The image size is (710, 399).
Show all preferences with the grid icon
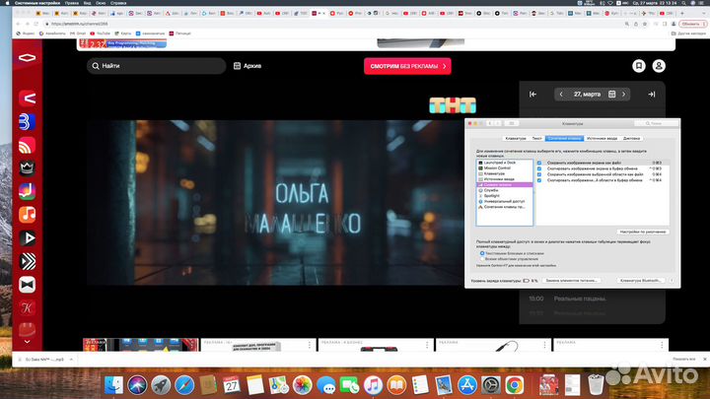(x=511, y=123)
